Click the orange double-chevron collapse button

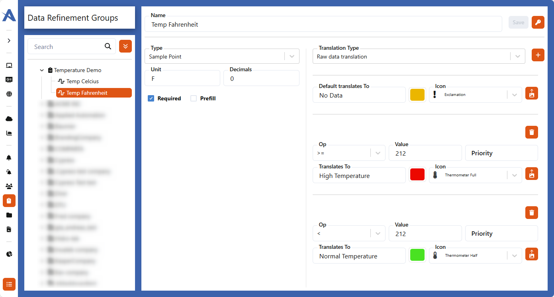click(x=125, y=46)
